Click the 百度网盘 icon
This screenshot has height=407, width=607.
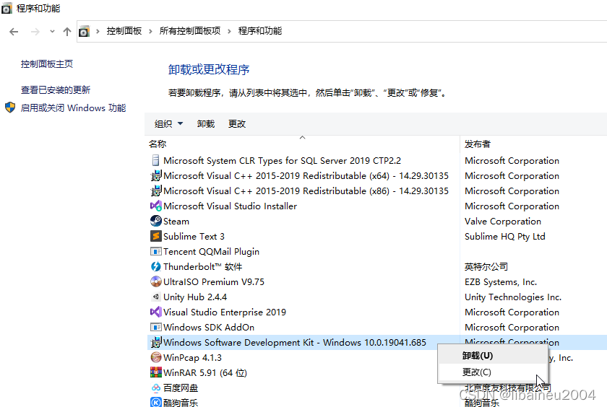tap(155, 388)
